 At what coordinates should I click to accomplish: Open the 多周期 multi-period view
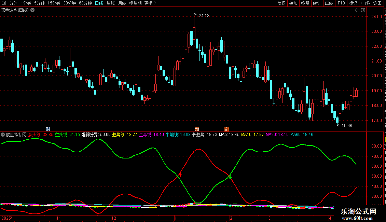(x=135, y=3)
